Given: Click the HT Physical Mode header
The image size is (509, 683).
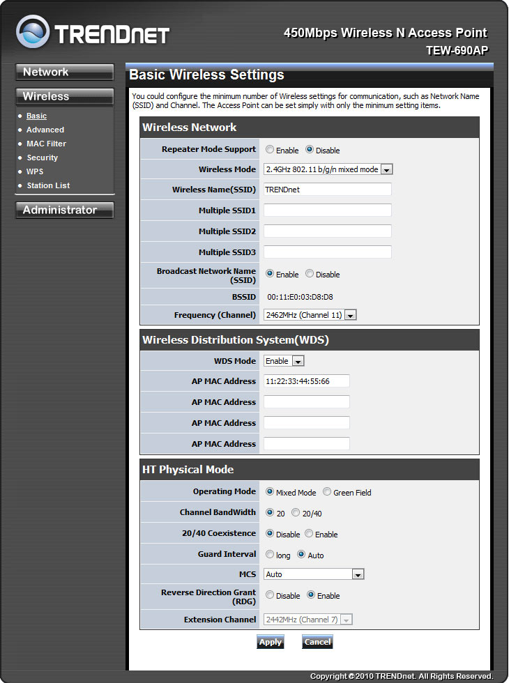Looking at the screenshot, I should pos(188,470).
